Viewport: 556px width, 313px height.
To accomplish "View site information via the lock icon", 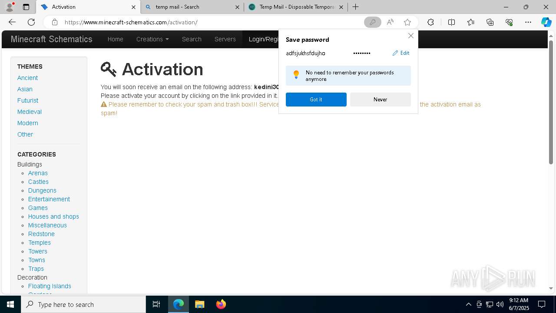I will pyautogui.click(x=54, y=22).
